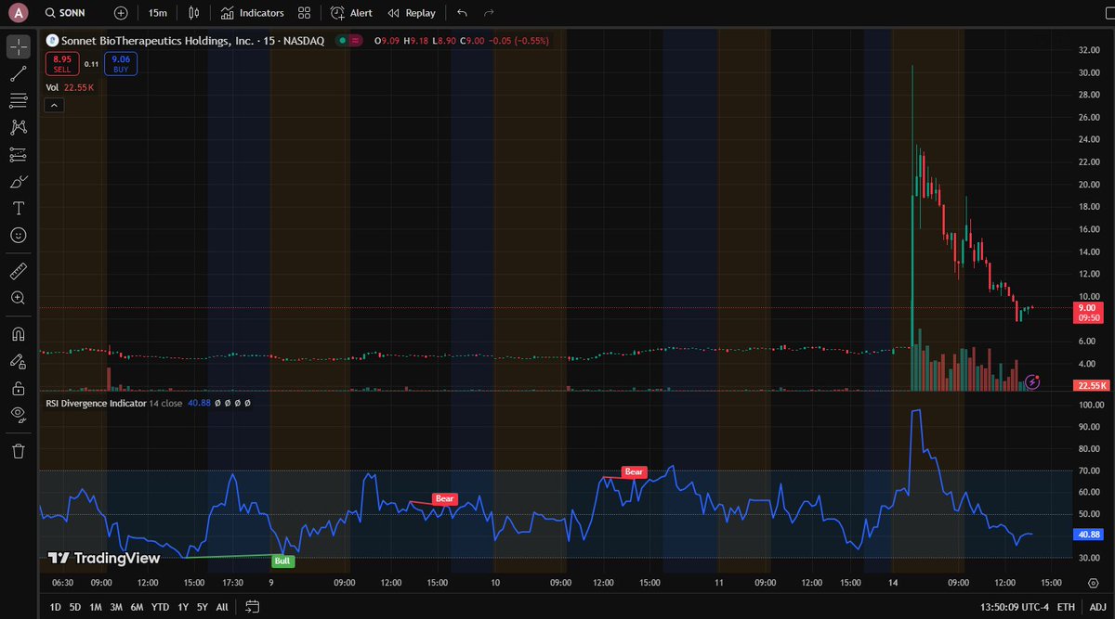1115x619 pixels.
Task: Toggle hide all drawings eye icon
Action: coord(18,415)
